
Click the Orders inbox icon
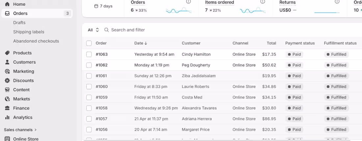[x=7, y=13]
